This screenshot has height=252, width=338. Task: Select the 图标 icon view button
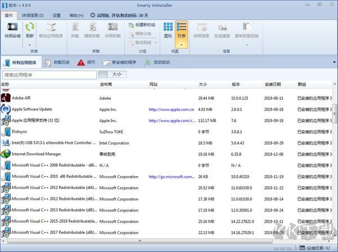pos(168,27)
